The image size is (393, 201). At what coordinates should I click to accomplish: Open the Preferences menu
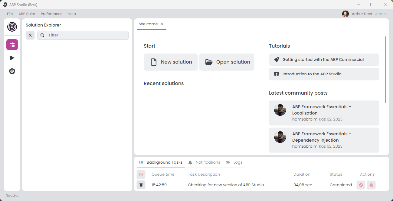point(51,14)
